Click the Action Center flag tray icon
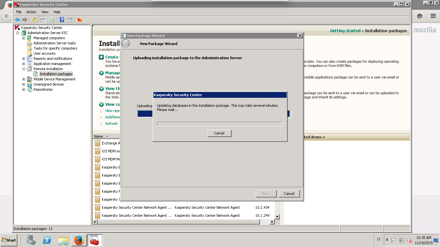 tap(394, 240)
